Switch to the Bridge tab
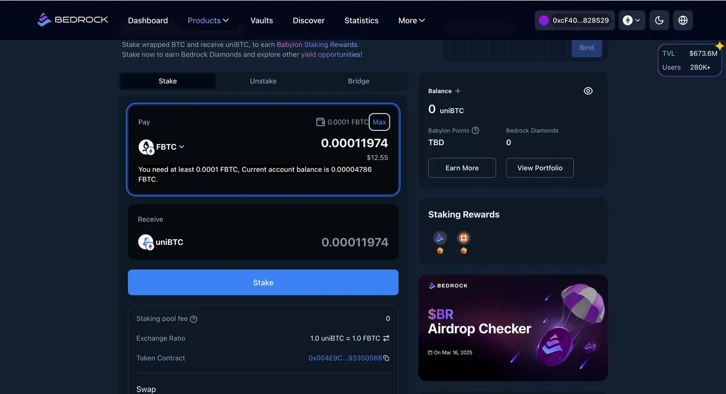The image size is (726, 394). tap(358, 81)
